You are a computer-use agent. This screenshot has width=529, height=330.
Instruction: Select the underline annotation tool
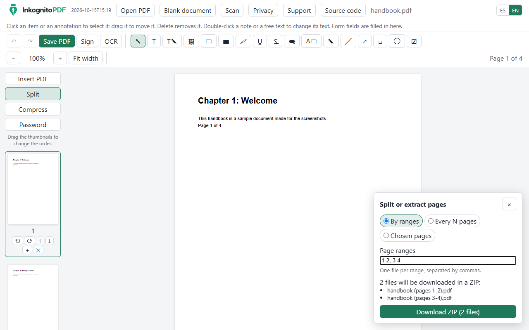pyautogui.click(x=260, y=41)
